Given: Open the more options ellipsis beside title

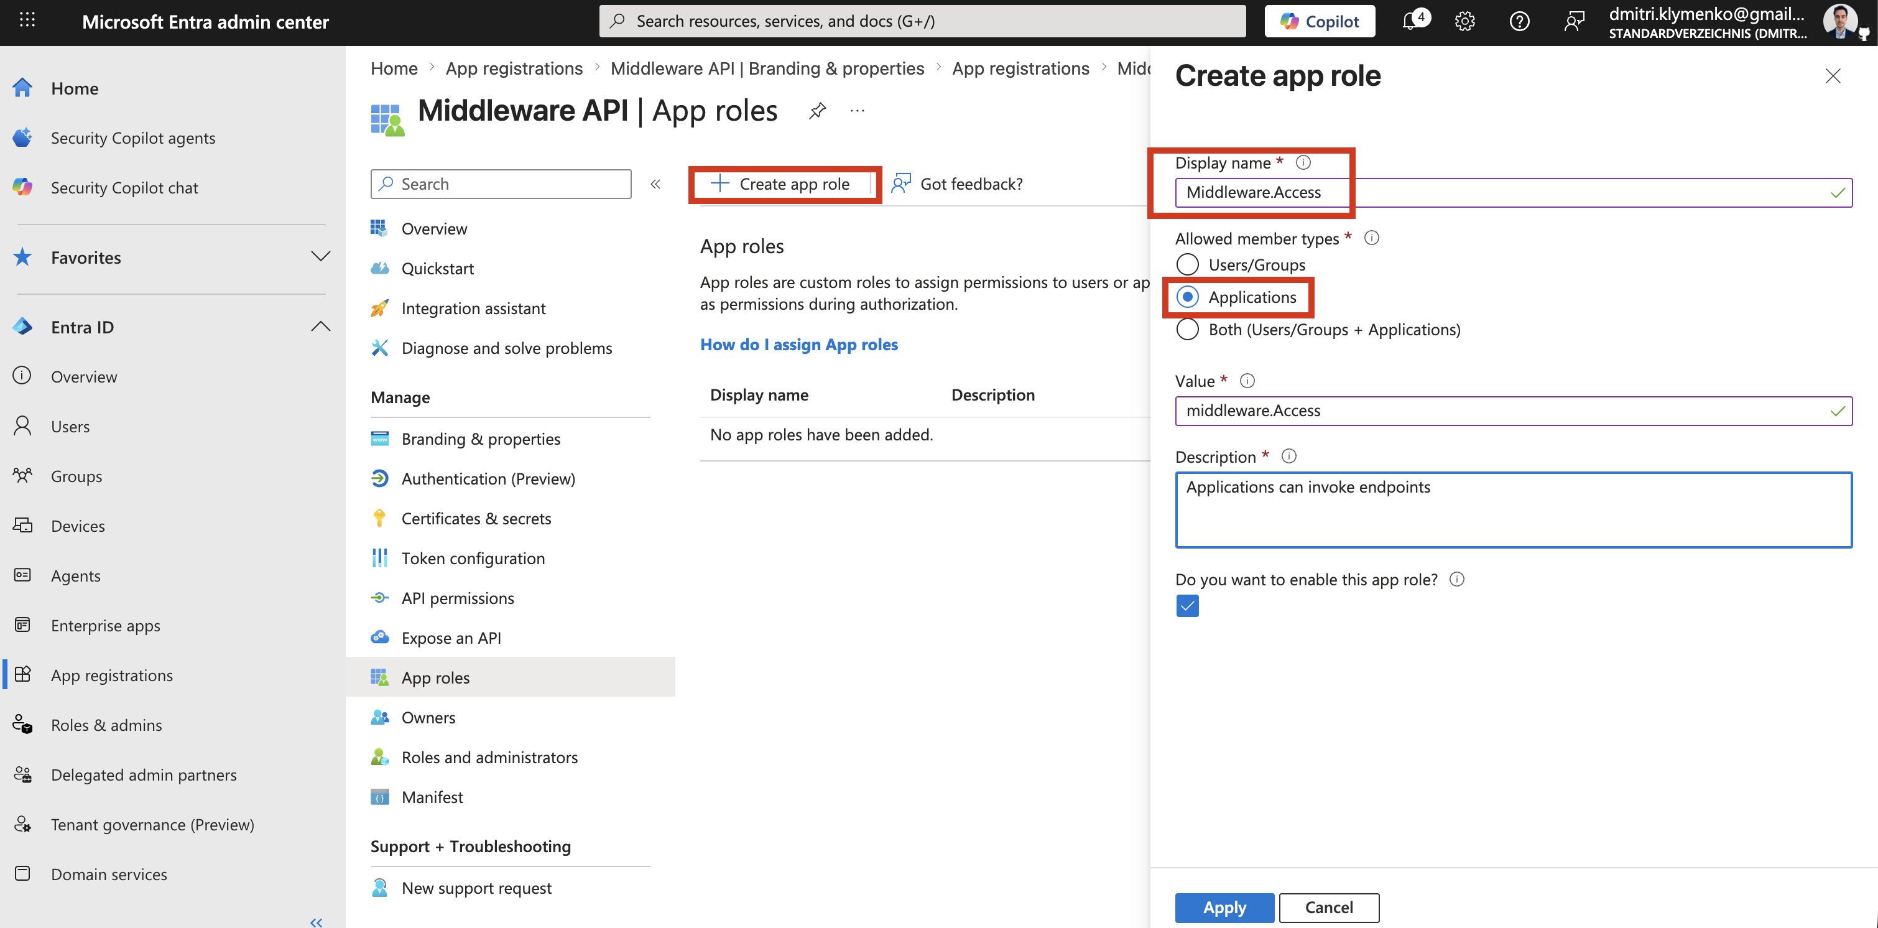Looking at the screenshot, I should [858, 111].
